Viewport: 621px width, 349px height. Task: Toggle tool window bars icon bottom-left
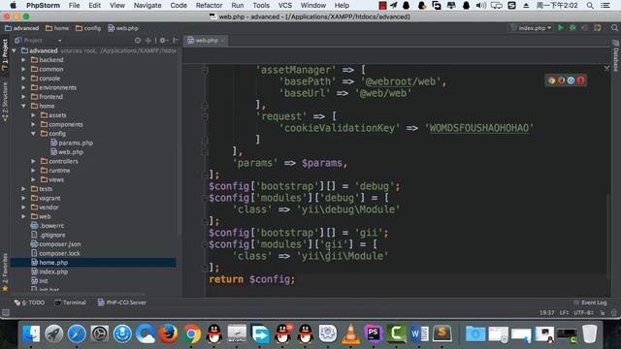pos(6,312)
